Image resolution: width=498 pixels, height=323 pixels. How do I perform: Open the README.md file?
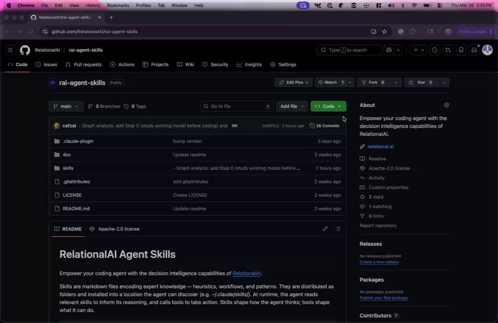76,209
